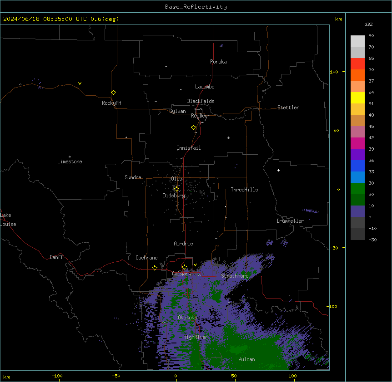This screenshot has width=392, height=382.
Task: Click the Calgary label
Action: 182,274
